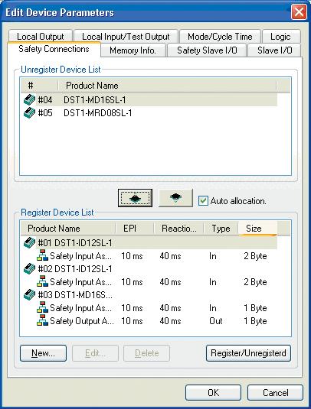Click the #01 DST1-ID12SL-1 device icon
311x409 pixels.
[x=29, y=243]
